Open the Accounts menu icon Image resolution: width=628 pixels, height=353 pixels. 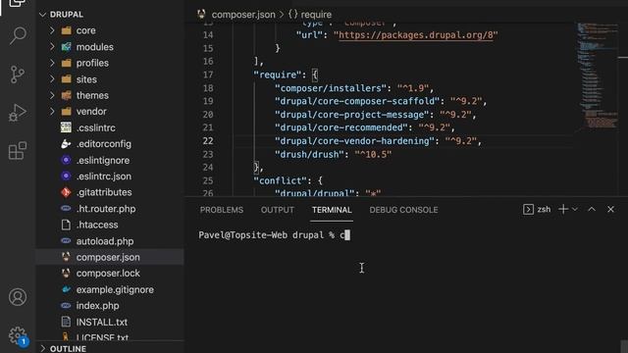(18, 297)
